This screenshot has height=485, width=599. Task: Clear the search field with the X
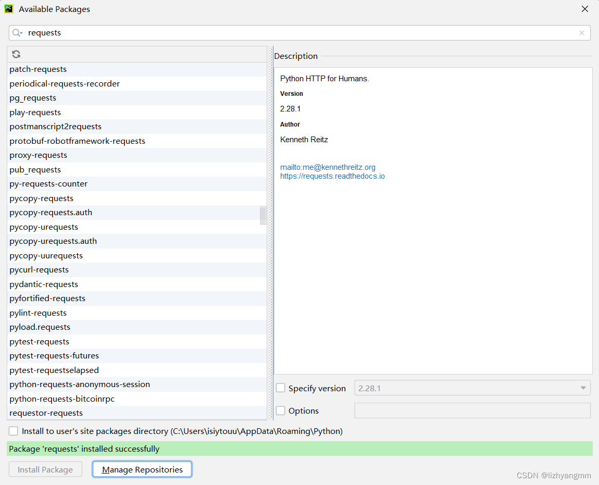(x=581, y=33)
